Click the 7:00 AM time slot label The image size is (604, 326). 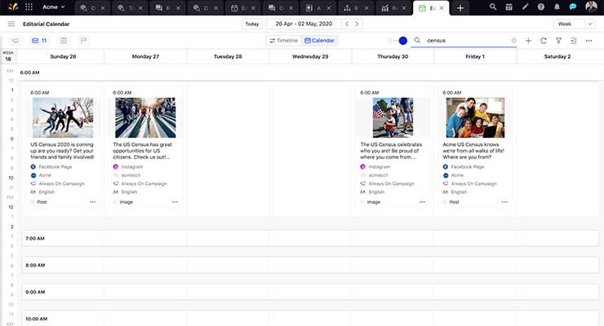point(35,238)
